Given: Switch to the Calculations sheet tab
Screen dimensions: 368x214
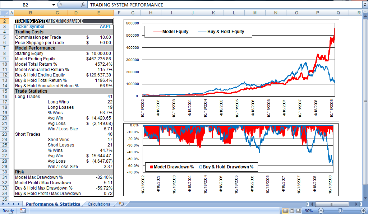Looking at the screenshot, I should click(99, 204).
